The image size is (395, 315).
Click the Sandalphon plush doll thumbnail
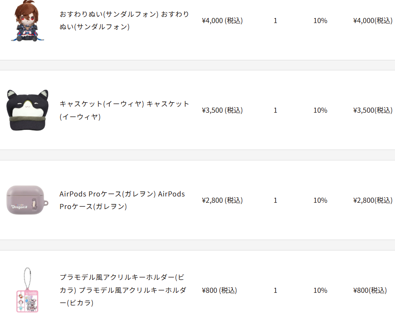pyautogui.click(x=27, y=21)
